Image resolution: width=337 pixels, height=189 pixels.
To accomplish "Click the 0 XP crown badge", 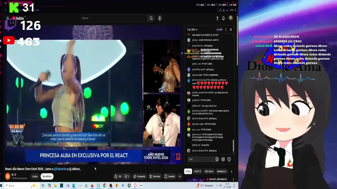I will [x=219, y=30].
